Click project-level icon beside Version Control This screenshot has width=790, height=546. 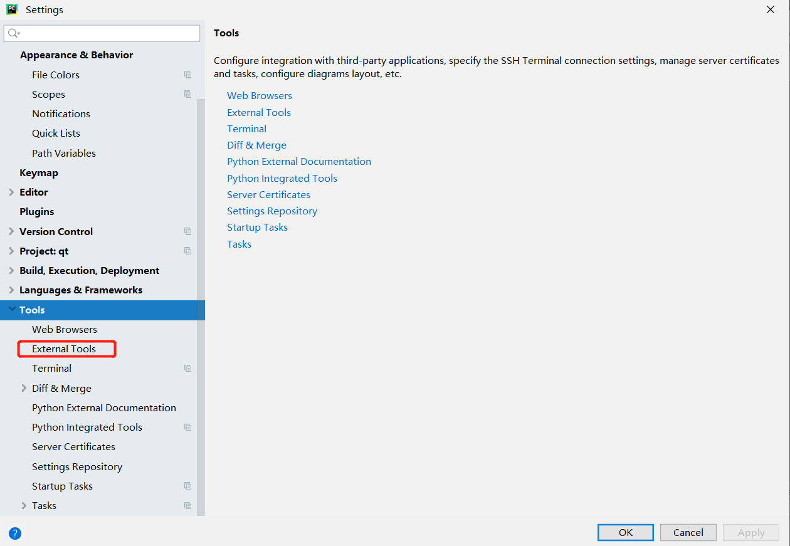(187, 231)
